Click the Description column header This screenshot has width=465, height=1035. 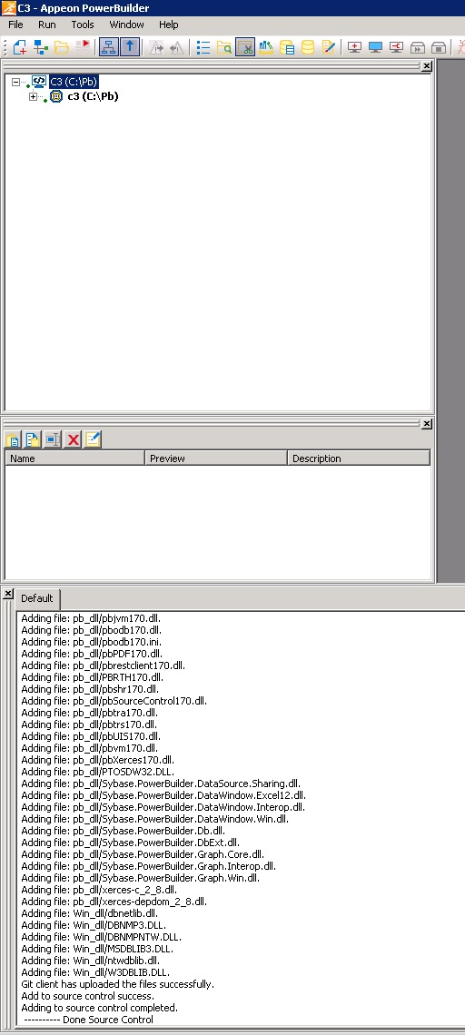pos(359,458)
